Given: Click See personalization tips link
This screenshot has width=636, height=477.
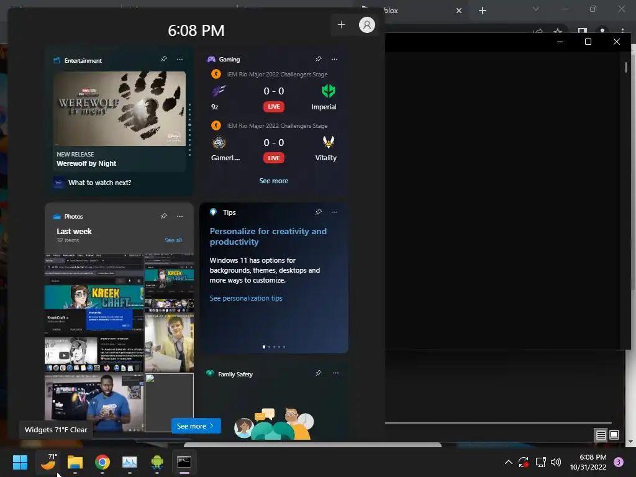Looking at the screenshot, I should coord(246,298).
